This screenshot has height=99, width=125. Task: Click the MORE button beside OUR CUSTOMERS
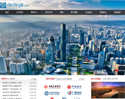pos(82,79)
